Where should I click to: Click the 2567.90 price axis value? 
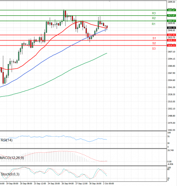point(171,73)
